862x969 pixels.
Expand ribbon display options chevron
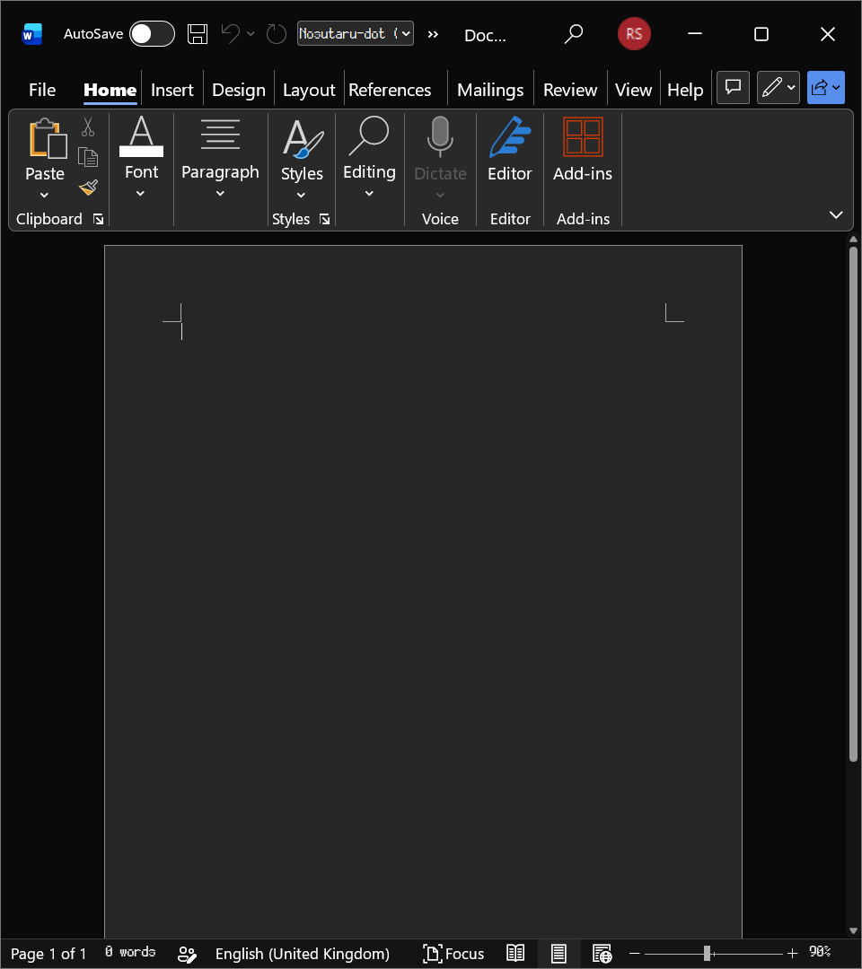pyautogui.click(x=836, y=214)
